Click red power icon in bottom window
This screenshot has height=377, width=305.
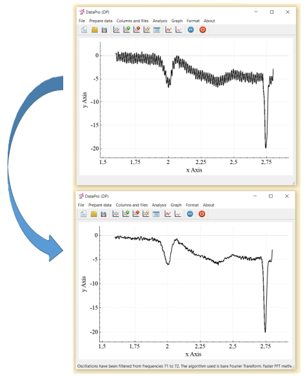coord(202,214)
